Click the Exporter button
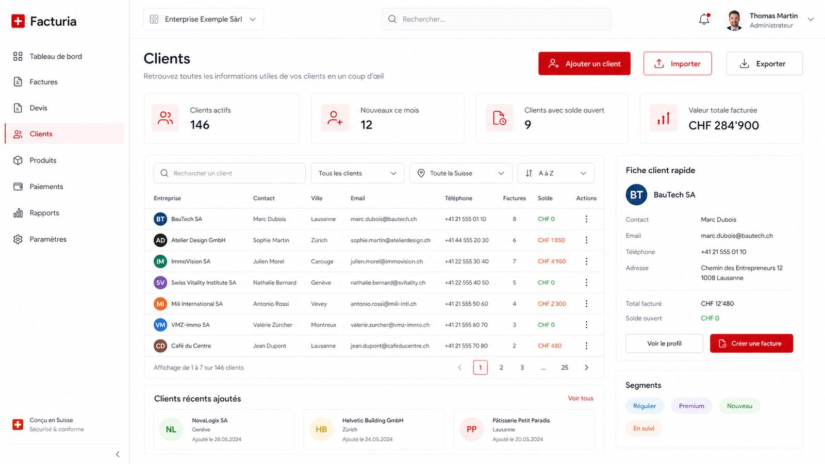Screen dimensions: 825x464 [764, 63]
